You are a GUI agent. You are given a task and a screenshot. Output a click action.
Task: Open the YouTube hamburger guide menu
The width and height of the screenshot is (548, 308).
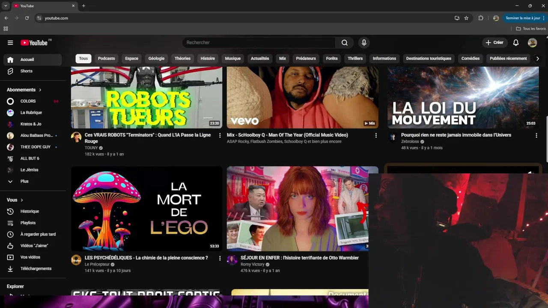pyautogui.click(x=10, y=43)
